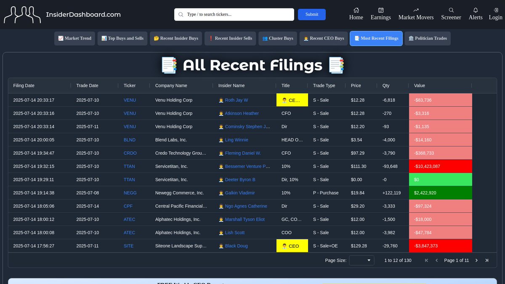Click the -$10,423,087 red value cell
The image size is (505, 284).
(x=441, y=166)
